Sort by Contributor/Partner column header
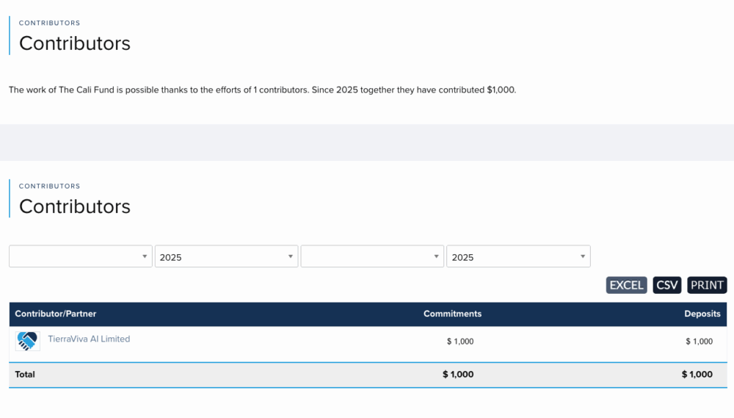 [56, 314]
